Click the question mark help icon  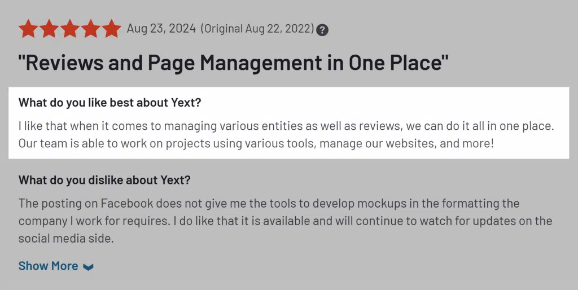tap(322, 30)
